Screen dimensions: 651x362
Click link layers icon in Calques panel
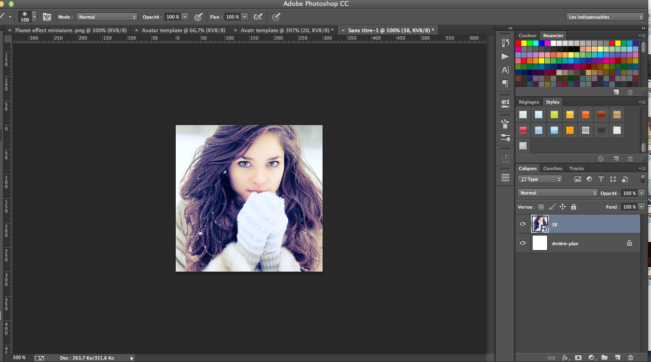point(552,358)
